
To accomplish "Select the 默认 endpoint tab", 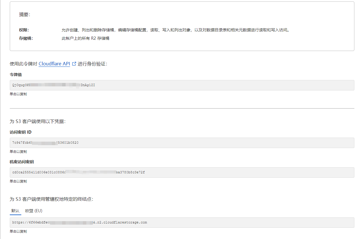I will (15, 210).
